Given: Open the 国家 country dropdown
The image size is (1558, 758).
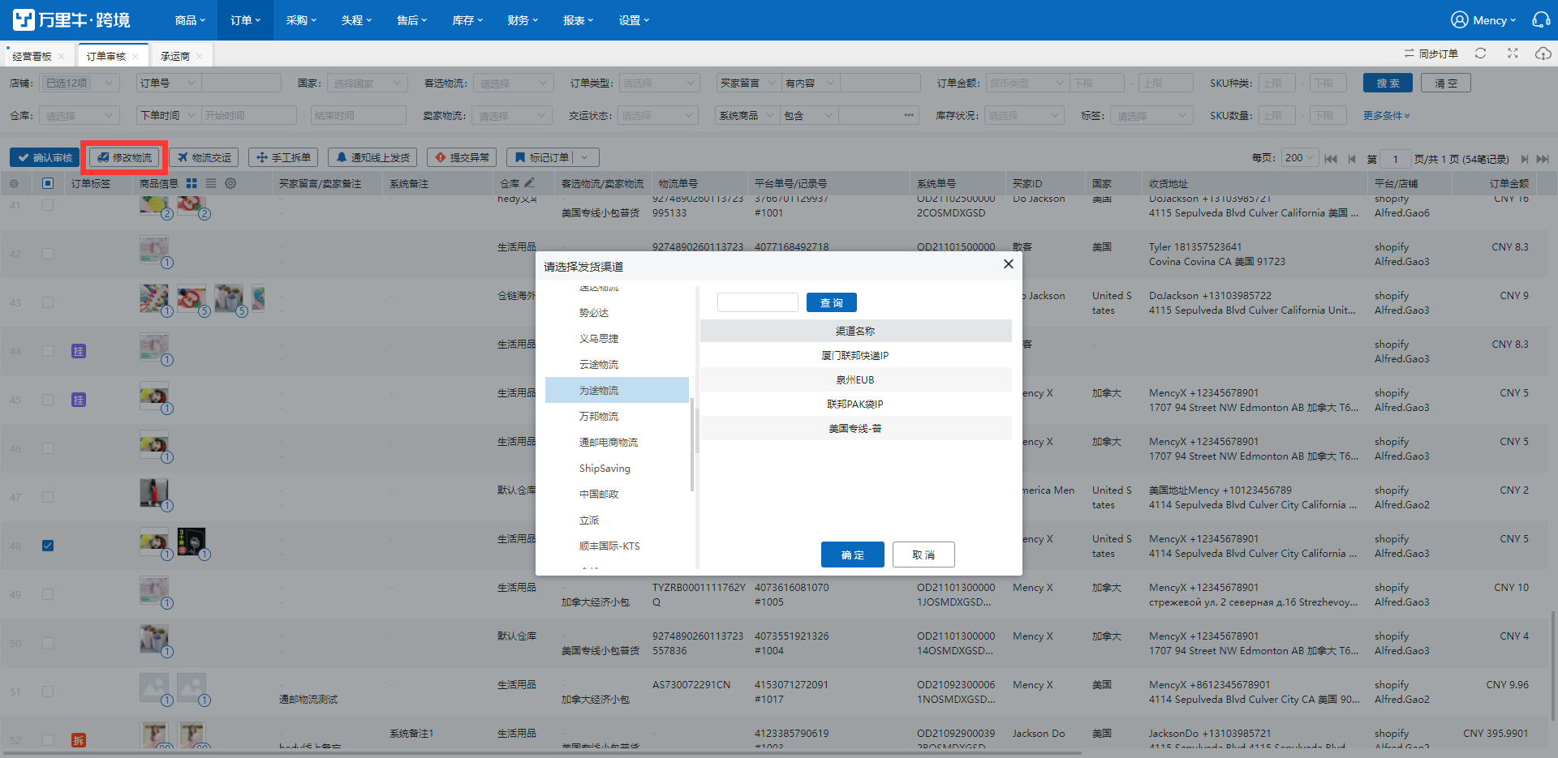Looking at the screenshot, I should [x=367, y=83].
